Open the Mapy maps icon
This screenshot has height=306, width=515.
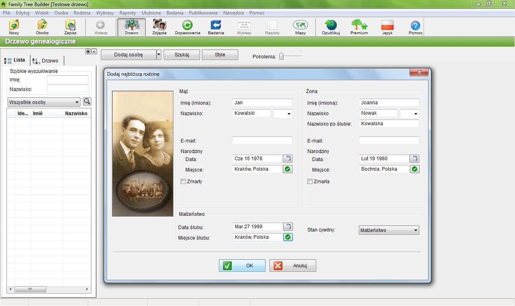point(301,27)
